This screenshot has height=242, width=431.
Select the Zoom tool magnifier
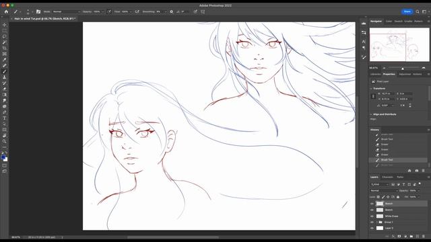(5, 141)
